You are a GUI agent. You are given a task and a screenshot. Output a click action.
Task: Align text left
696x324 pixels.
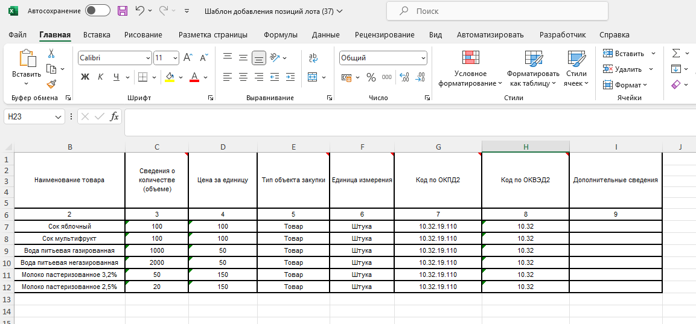tap(227, 77)
